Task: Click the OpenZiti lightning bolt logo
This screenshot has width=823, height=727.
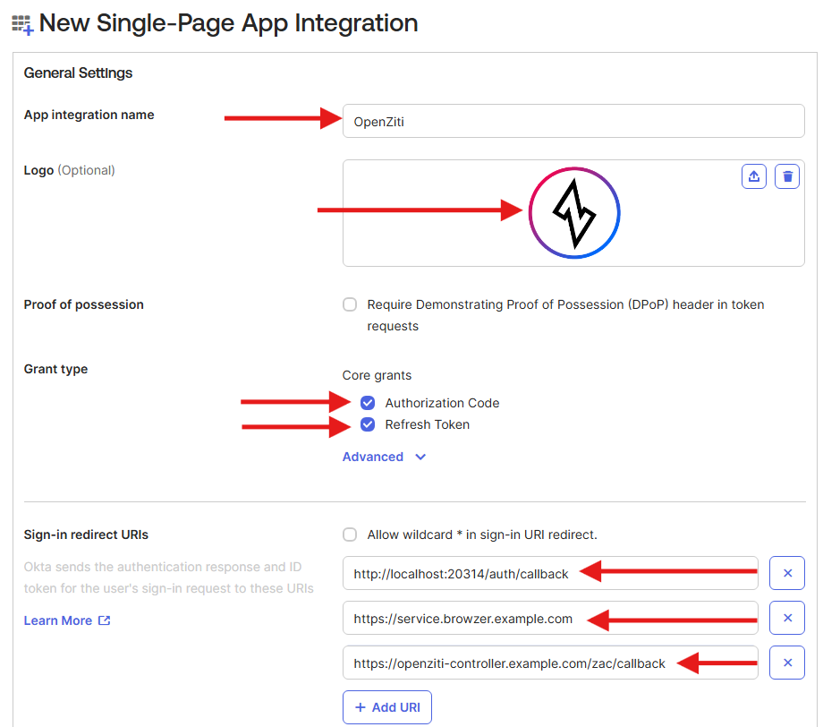Action: click(573, 213)
